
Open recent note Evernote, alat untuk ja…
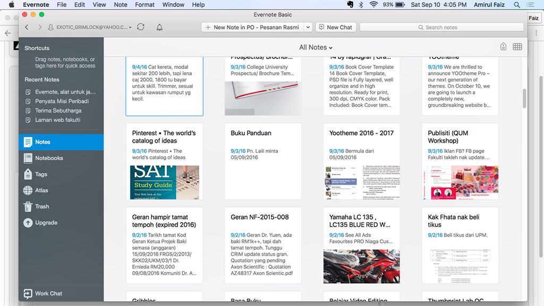coord(65,92)
